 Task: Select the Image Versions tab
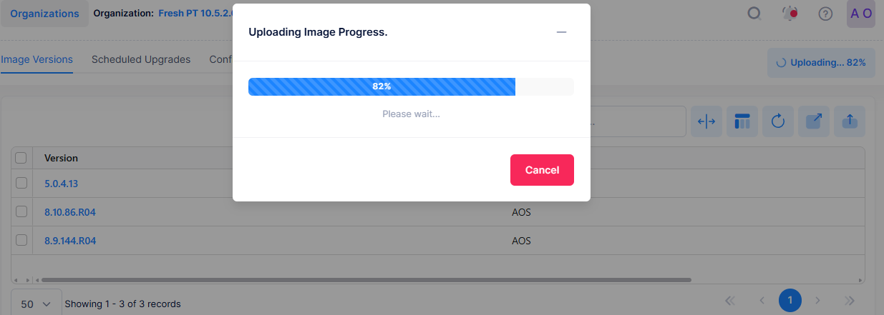37,59
